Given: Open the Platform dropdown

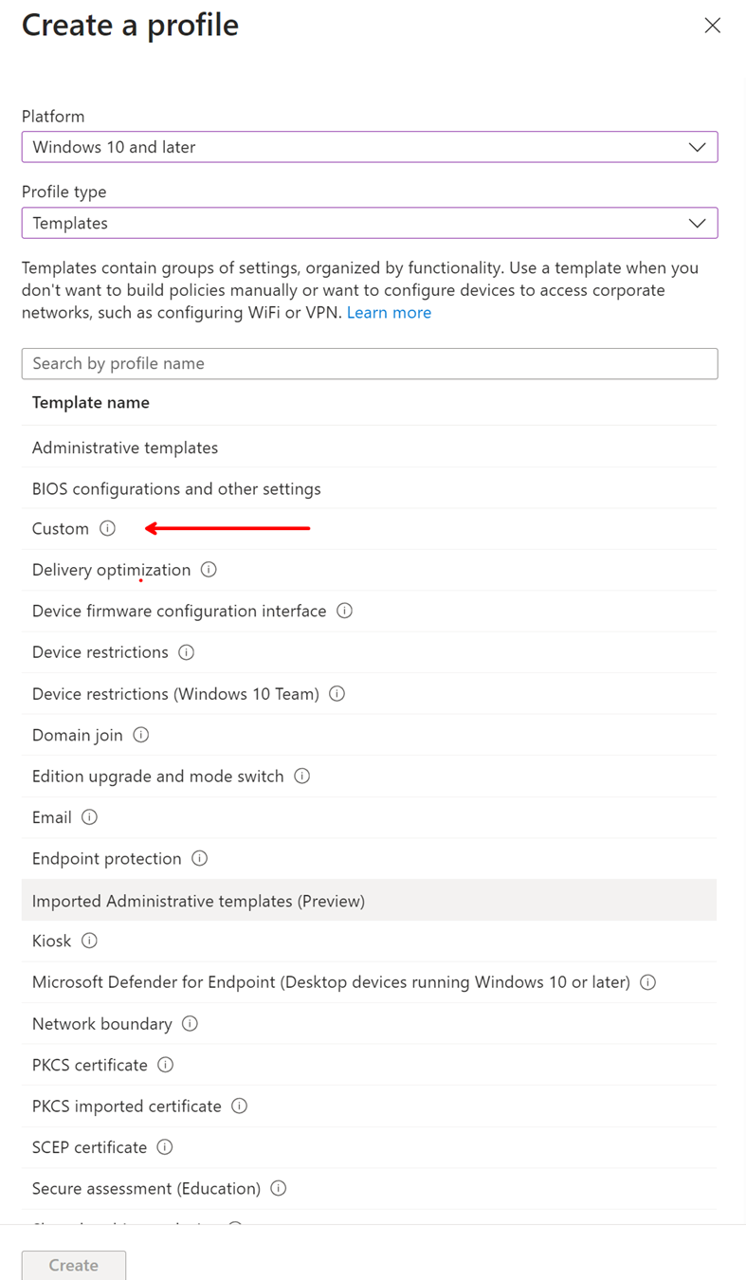Looking at the screenshot, I should tap(369, 147).
